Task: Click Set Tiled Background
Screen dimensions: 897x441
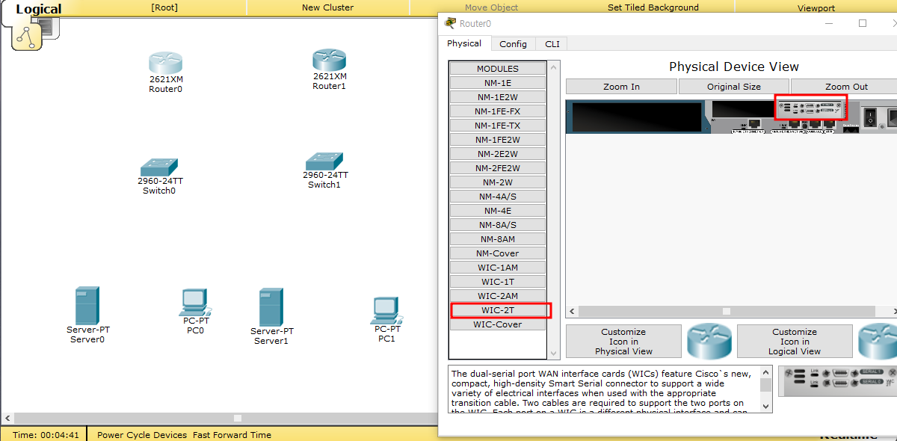Action: [653, 7]
